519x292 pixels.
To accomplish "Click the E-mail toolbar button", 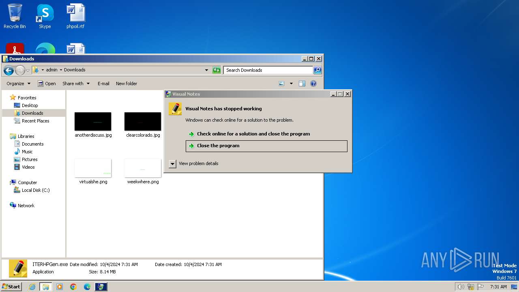I will point(103,84).
